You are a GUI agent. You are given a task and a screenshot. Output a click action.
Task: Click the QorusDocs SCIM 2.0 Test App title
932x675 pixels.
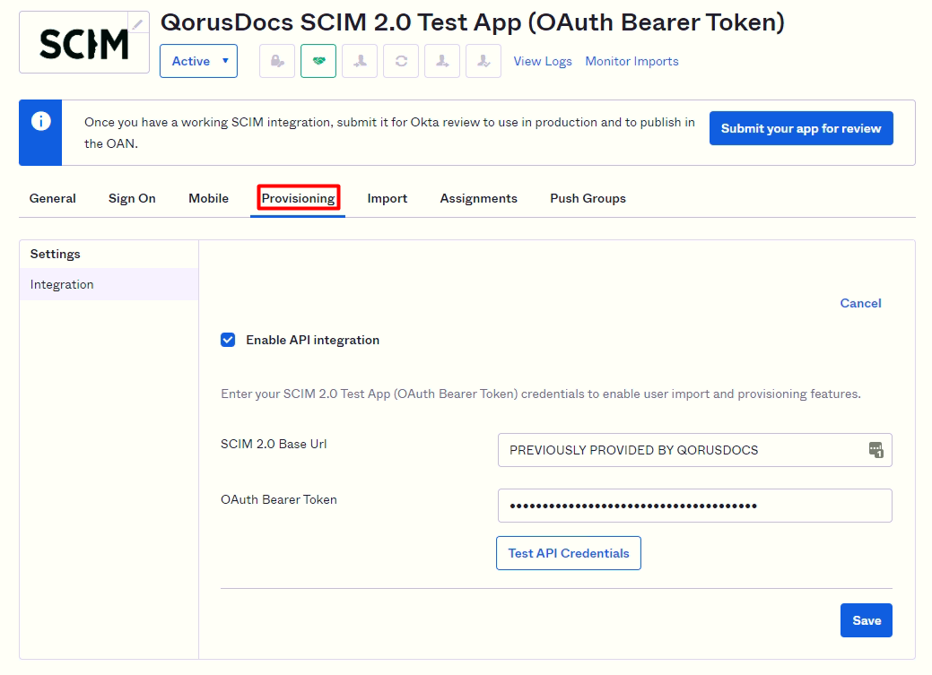(473, 22)
